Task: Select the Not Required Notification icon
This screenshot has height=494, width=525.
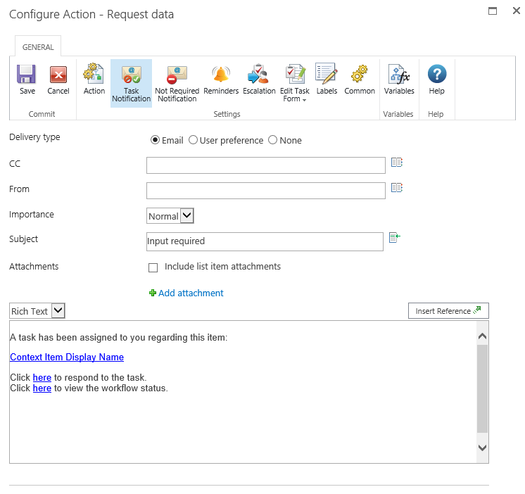Action: [177, 75]
